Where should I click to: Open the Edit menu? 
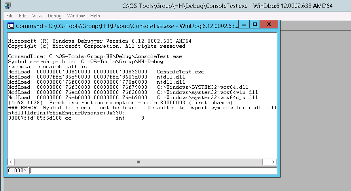[x=23, y=16]
